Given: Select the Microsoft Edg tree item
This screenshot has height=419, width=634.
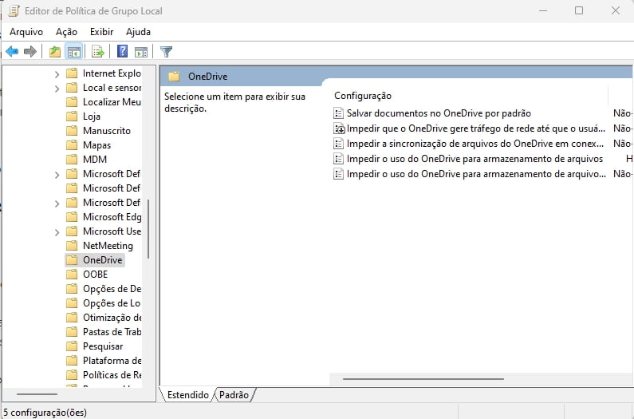Looking at the screenshot, I should click(112, 217).
